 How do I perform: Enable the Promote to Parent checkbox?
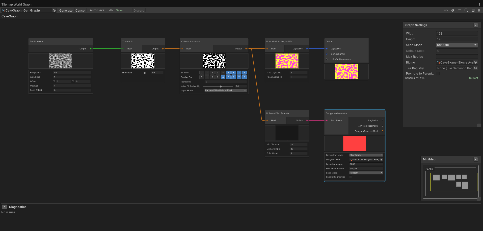coord(438,73)
